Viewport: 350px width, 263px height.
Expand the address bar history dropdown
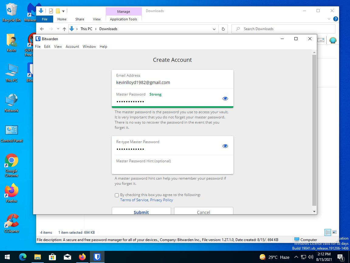click(x=214, y=29)
